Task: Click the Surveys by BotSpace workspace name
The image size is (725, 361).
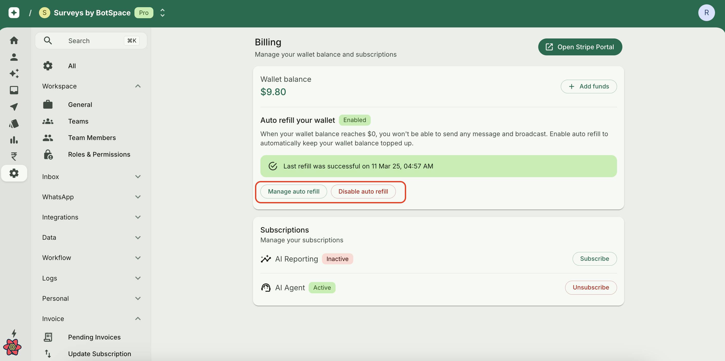Action: pos(92,13)
